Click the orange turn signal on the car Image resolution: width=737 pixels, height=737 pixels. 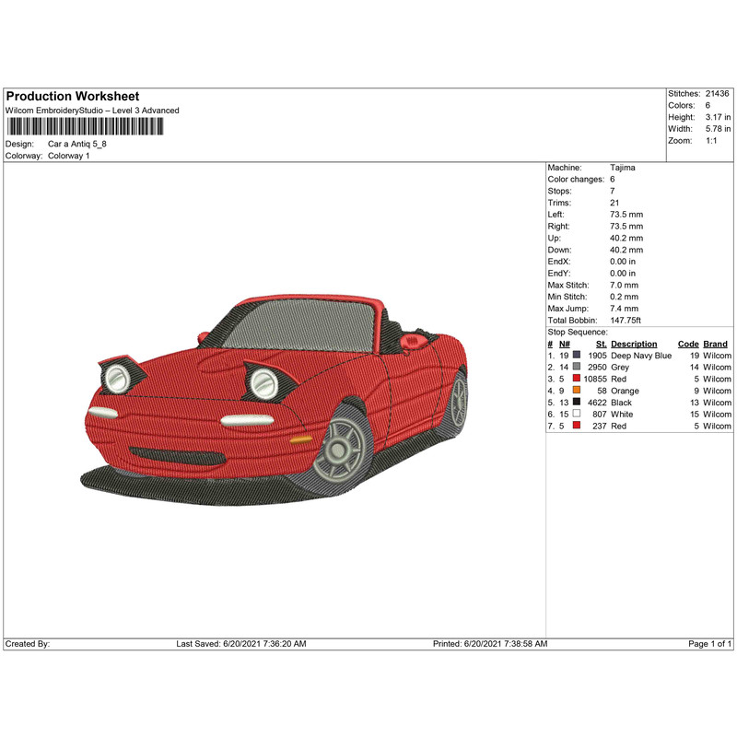tap(301, 440)
